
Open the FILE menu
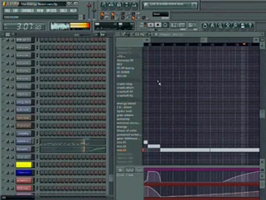coord(7,11)
